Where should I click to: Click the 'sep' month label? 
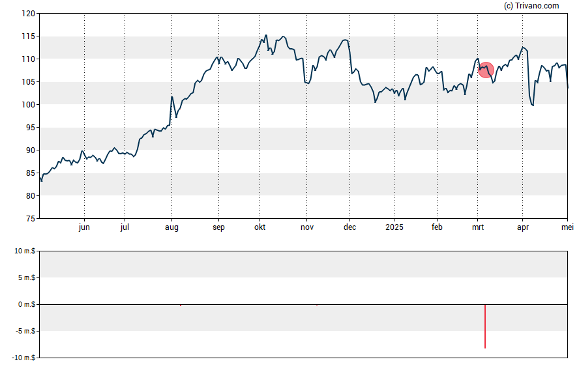[218, 227]
